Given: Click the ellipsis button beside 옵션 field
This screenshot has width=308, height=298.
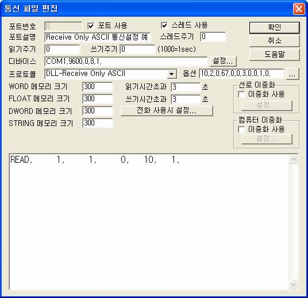Looking at the screenshot, I should 292,74.
